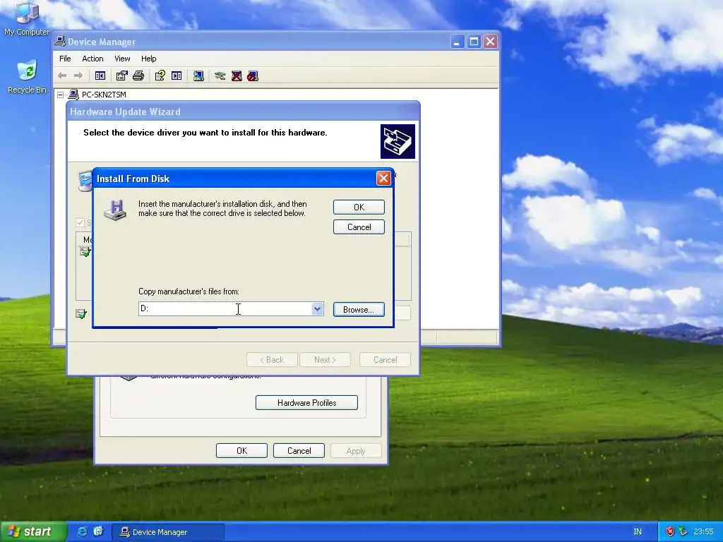
Task: Launch Internet Explorer from Quick Launch
Action: tap(82, 531)
